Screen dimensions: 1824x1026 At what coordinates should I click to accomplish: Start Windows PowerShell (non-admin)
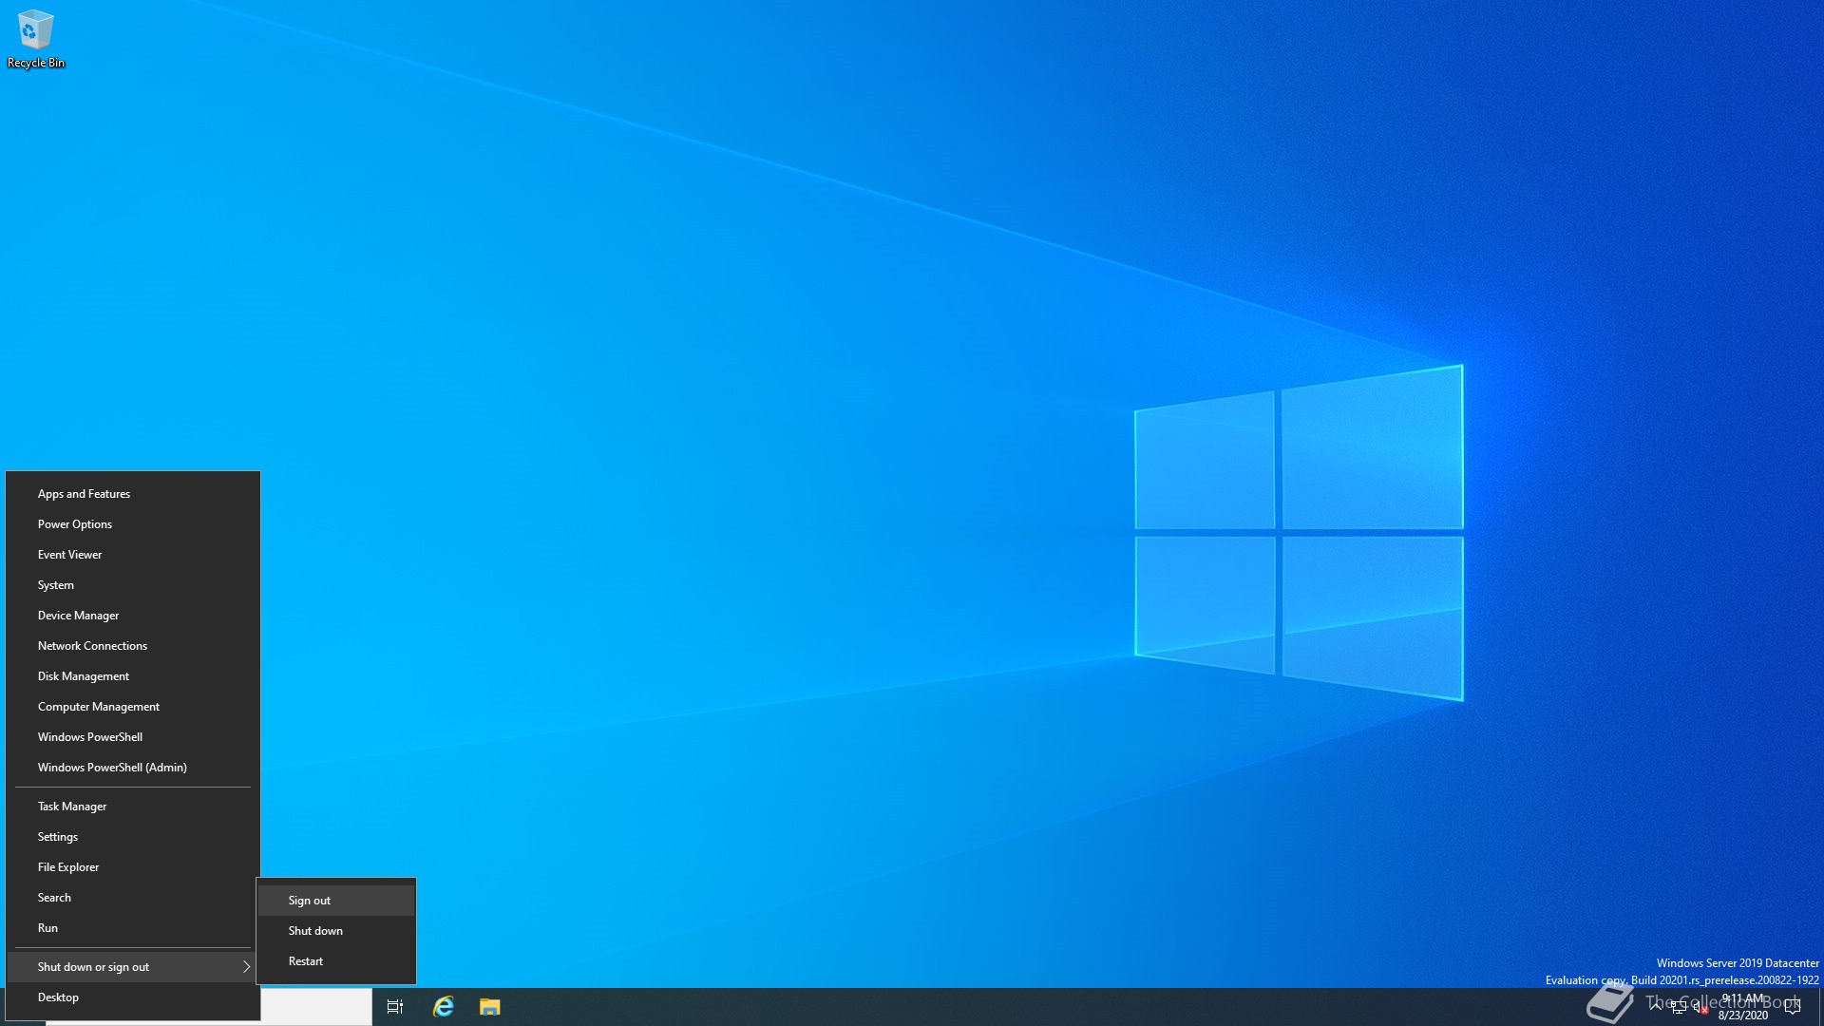click(x=133, y=737)
